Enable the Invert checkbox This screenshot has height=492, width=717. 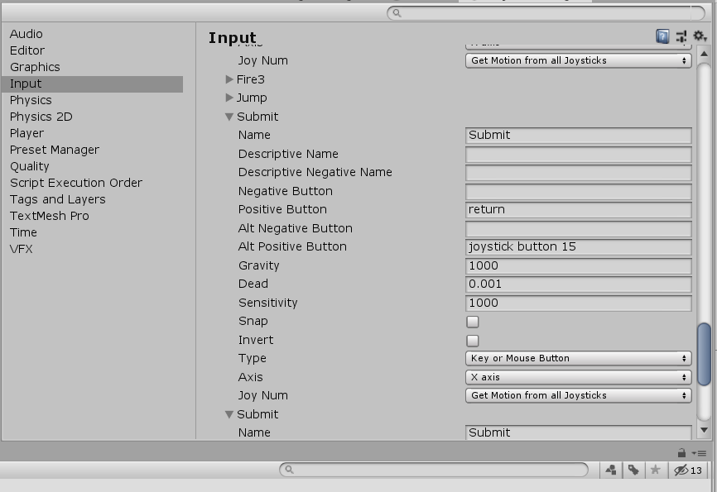[x=473, y=340]
